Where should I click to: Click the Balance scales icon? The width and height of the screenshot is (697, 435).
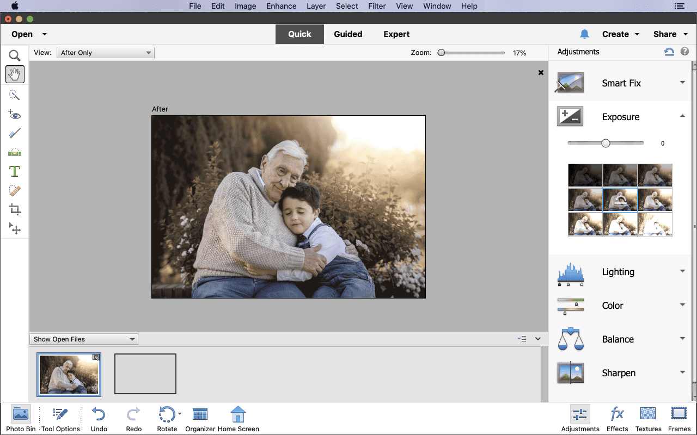570,339
